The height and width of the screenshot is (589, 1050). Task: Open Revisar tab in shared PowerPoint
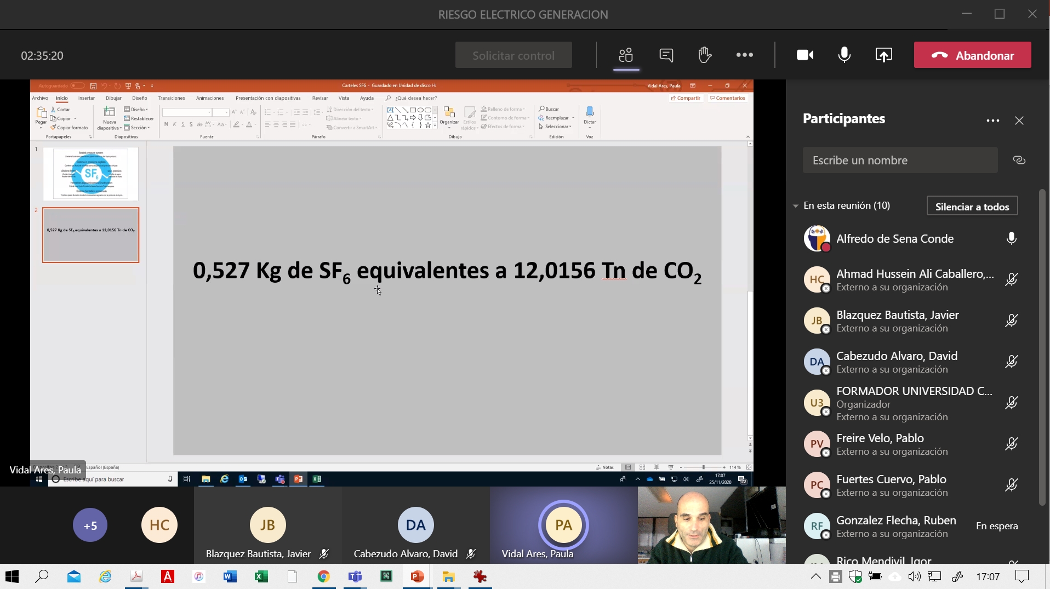[320, 98]
